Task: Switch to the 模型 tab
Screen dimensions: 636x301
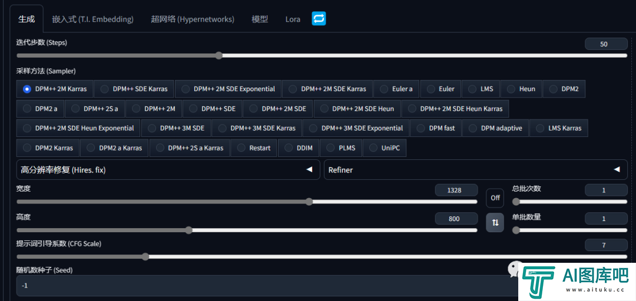Action: pyautogui.click(x=260, y=19)
